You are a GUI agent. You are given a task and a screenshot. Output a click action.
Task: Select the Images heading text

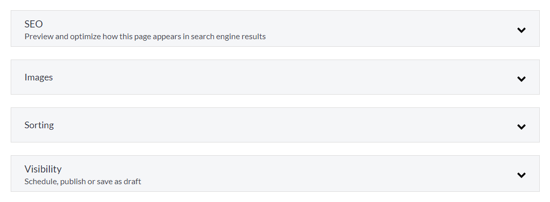[39, 77]
